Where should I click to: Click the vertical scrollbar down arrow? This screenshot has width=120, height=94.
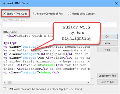click(x=92, y=79)
